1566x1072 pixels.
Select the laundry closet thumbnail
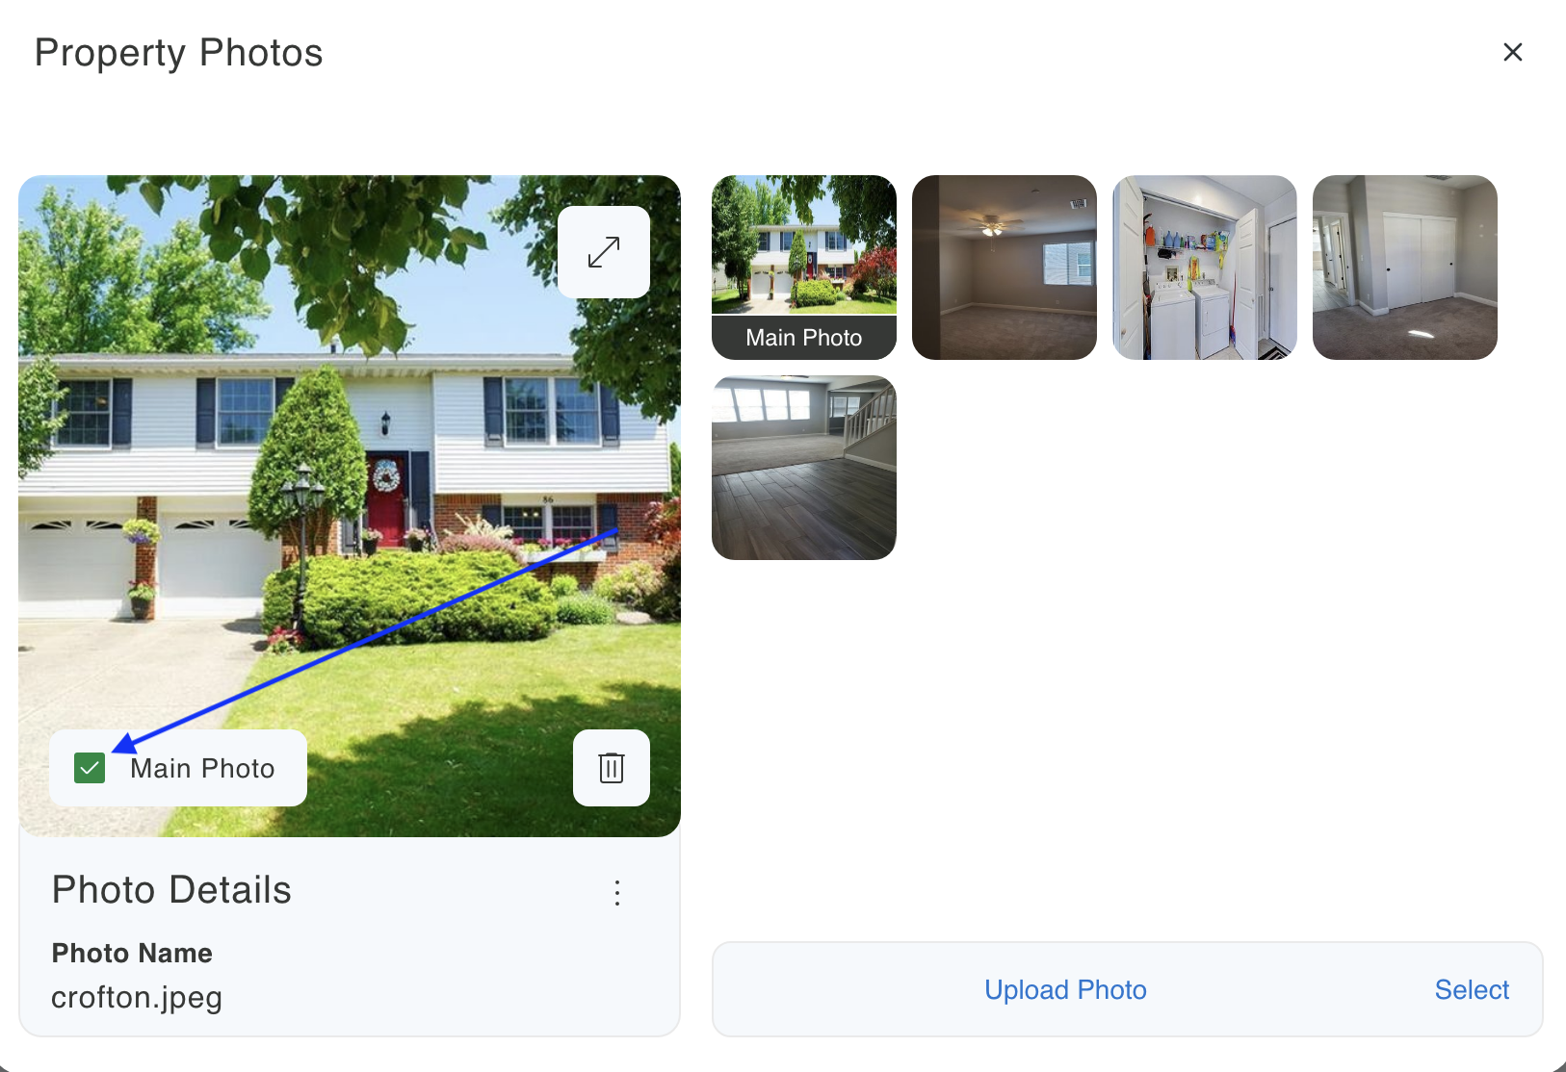[1205, 268]
